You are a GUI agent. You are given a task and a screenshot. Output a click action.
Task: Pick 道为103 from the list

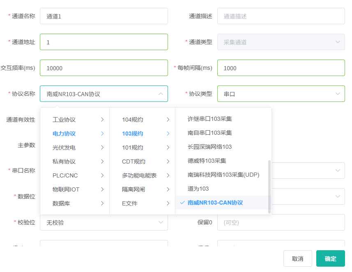[198, 189]
